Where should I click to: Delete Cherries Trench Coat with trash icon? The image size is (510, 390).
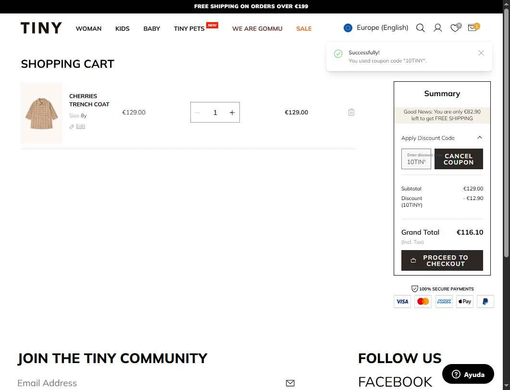click(x=351, y=112)
